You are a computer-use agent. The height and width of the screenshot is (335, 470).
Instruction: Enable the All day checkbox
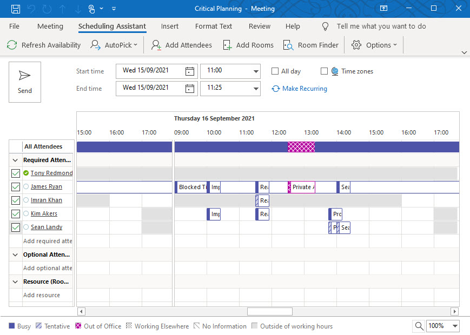(275, 71)
